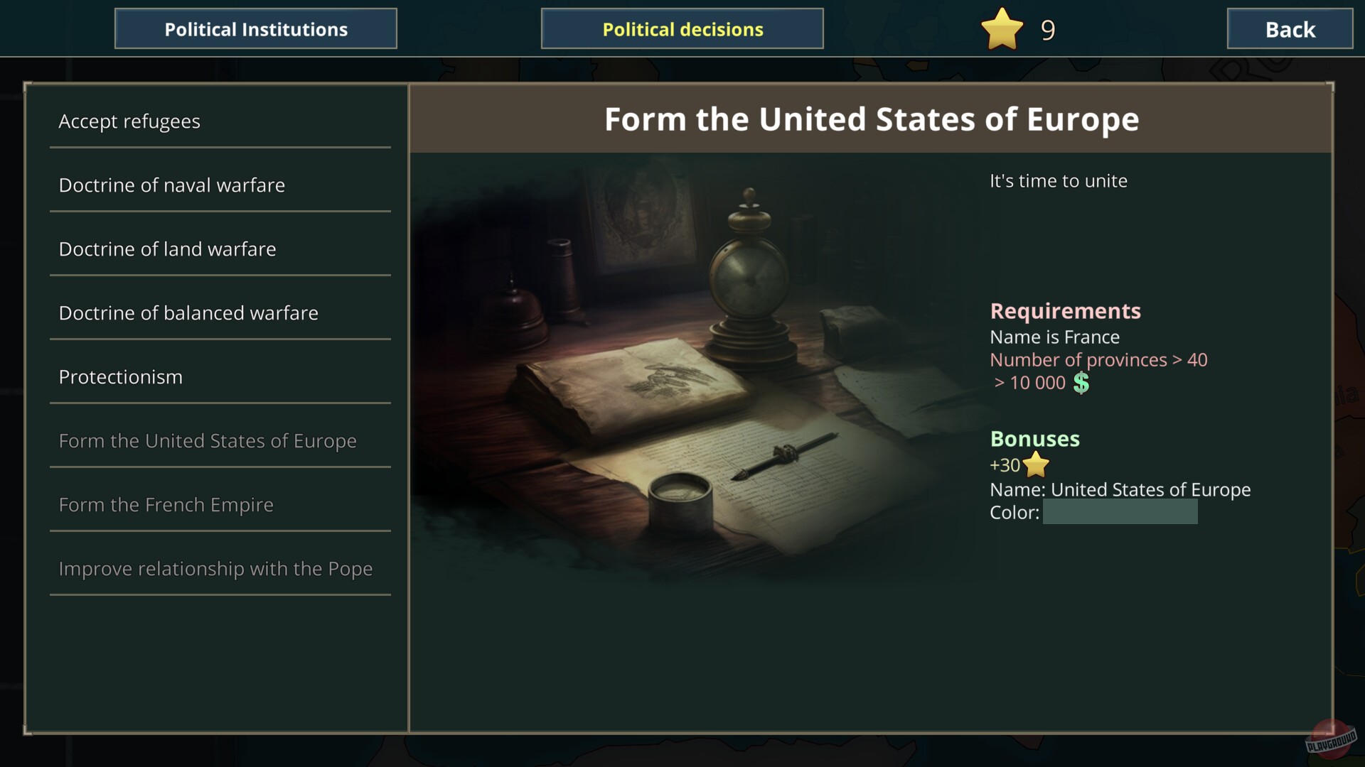The image size is (1365, 767).
Task: Pick Doctrine of balanced warfare
Action: click(188, 313)
